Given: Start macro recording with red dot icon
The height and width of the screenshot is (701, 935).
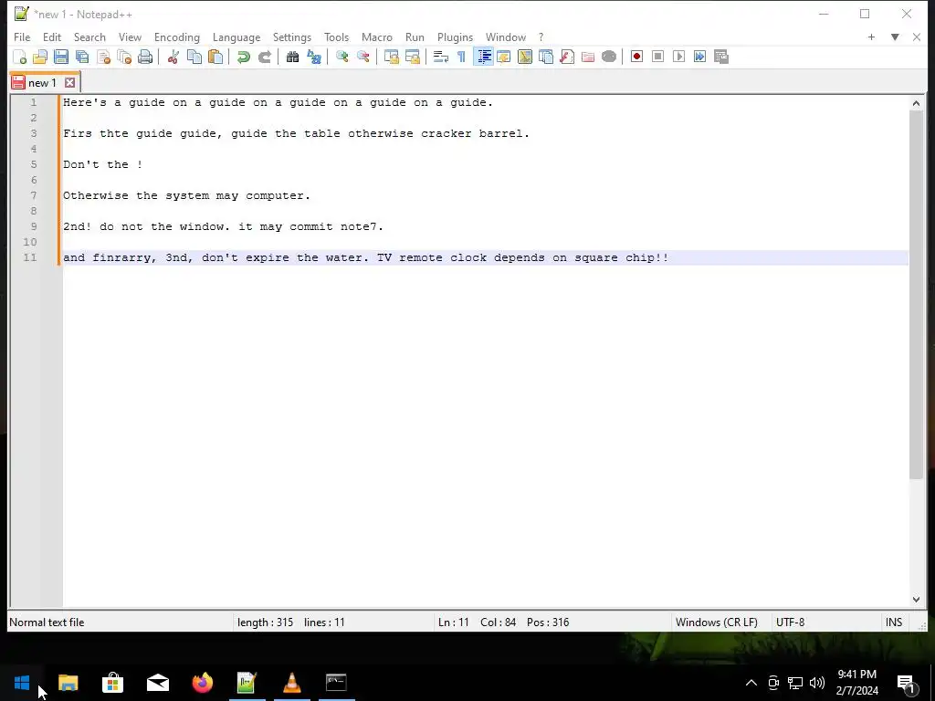Looking at the screenshot, I should [x=636, y=57].
